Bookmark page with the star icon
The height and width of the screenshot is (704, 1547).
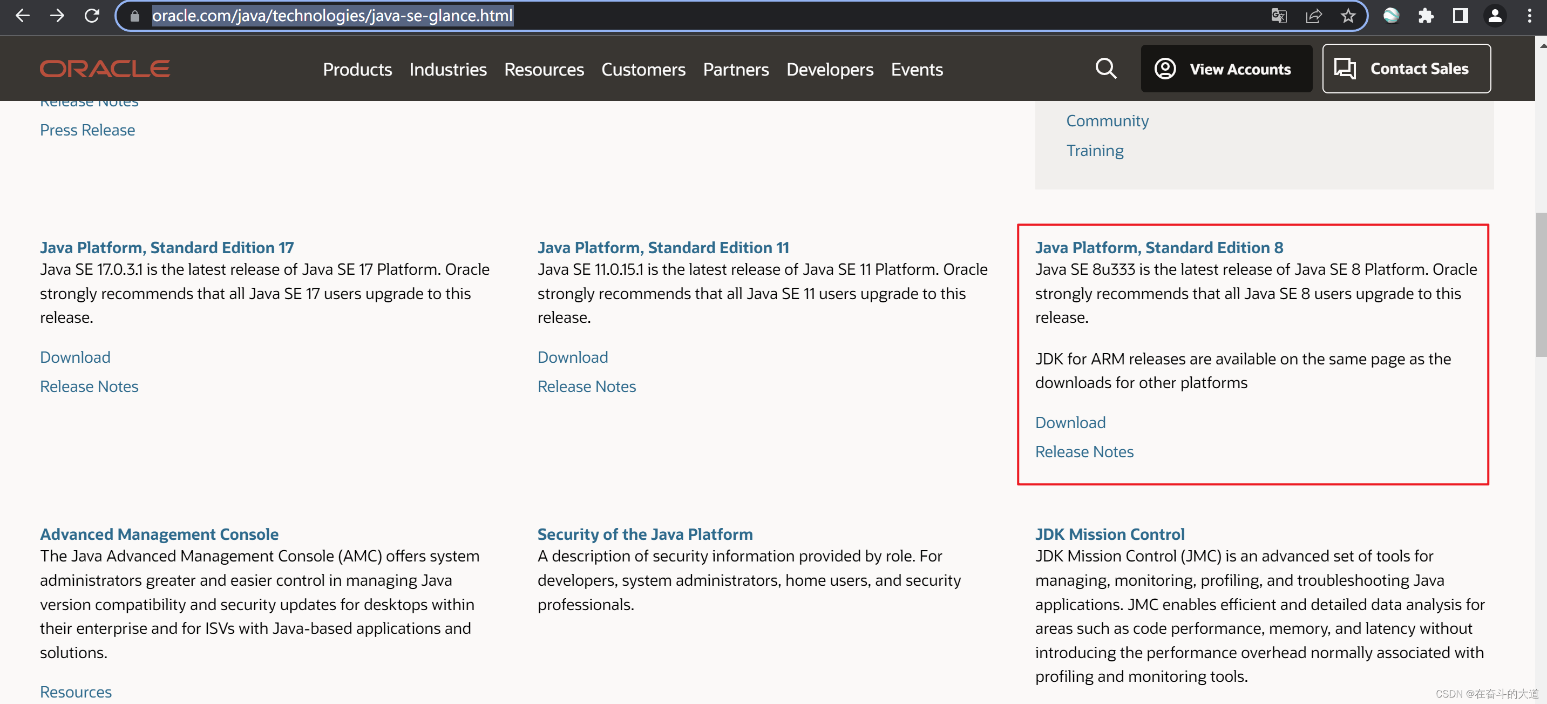pyautogui.click(x=1348, y=16)
